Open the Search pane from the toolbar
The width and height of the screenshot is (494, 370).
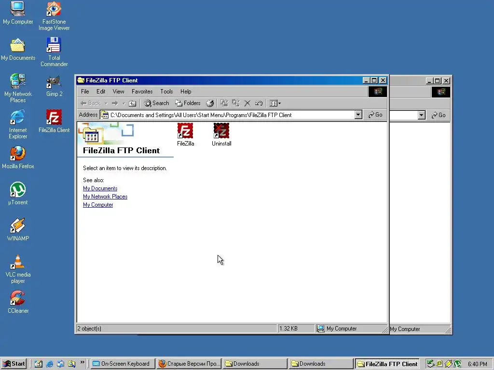(157, 103)
